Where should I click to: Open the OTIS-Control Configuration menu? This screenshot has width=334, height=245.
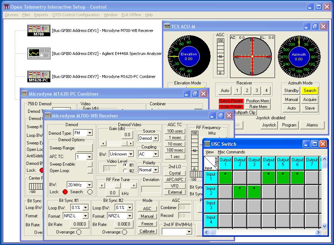(76, 15)
